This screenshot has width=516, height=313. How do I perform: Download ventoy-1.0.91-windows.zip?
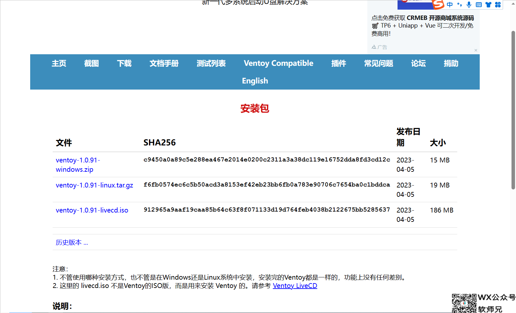coord(78,165)
